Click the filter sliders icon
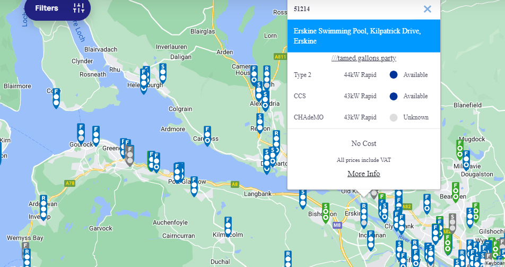 point(79,8)
